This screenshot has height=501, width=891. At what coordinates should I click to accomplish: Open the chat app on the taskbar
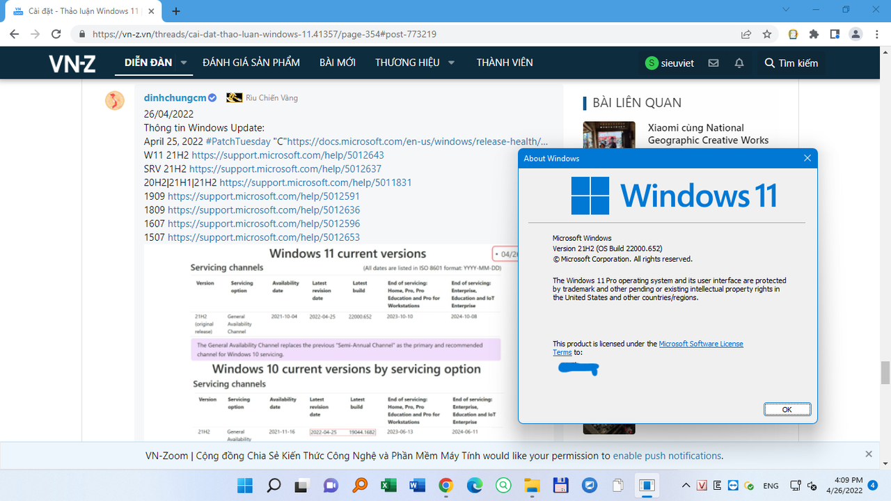tap(330, 485)
